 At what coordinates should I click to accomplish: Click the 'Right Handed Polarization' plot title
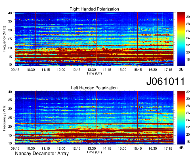pos(94,9)
